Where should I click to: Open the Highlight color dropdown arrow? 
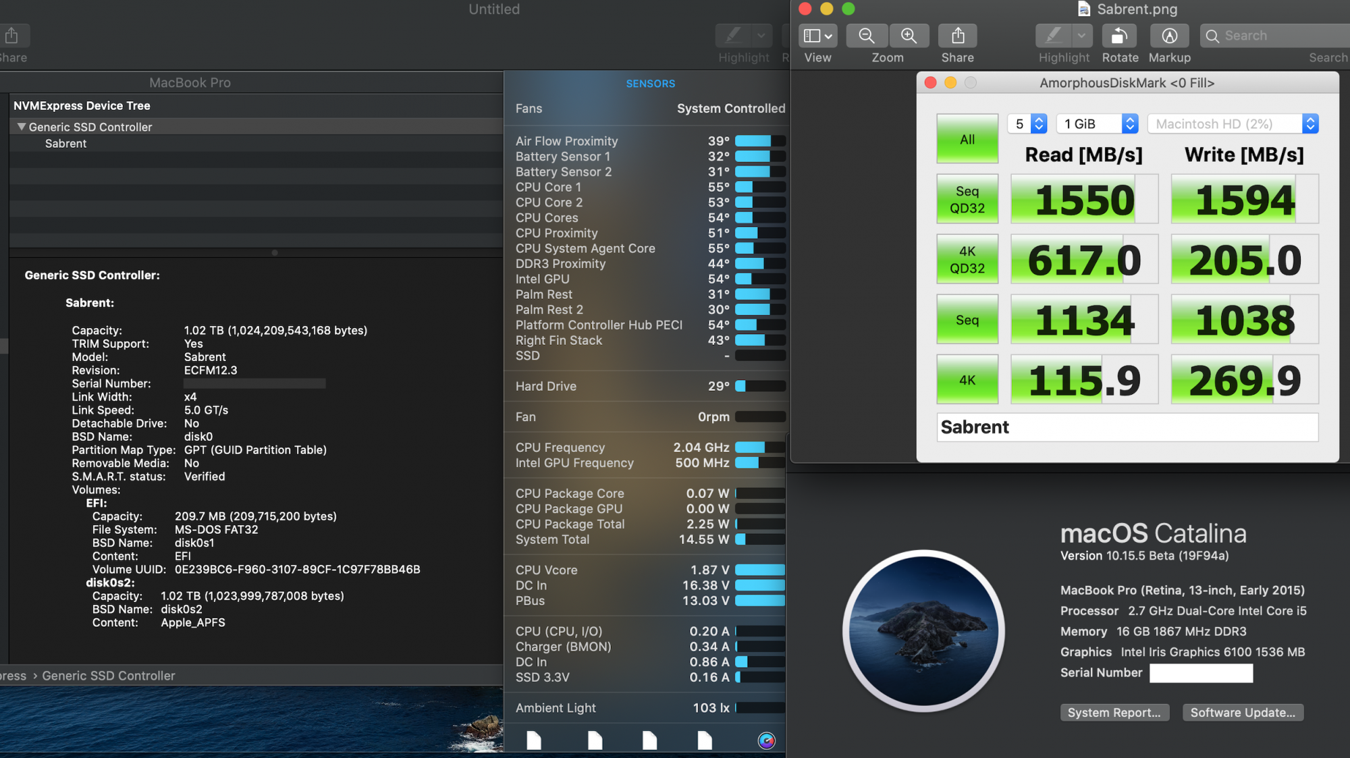(1081, 36)
